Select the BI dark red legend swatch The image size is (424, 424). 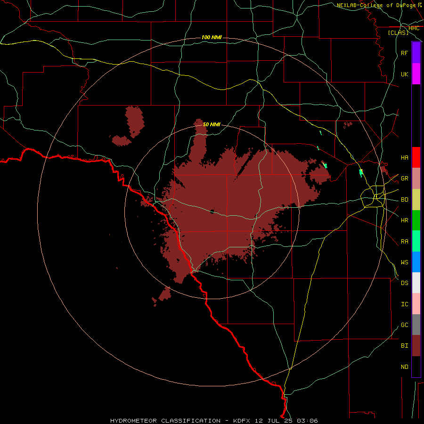(x=416, y=346)
